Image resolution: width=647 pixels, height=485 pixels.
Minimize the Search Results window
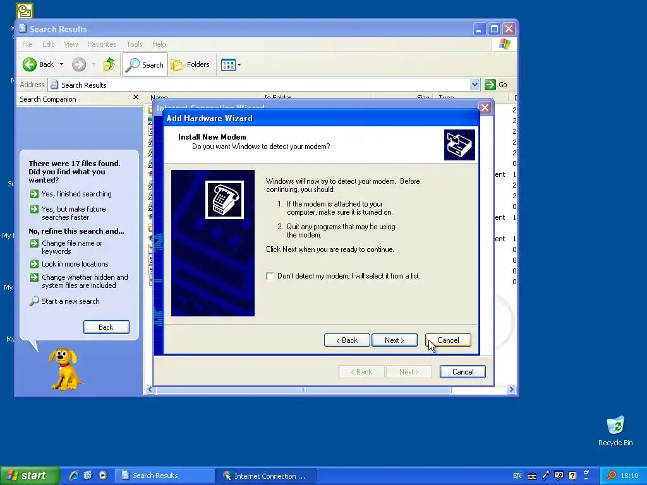(x=479, y=29)
